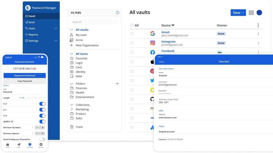Viewport: 273px width, 153px height.
Task: Click the New Organization plus icon
Action: [x=71, y=45]
